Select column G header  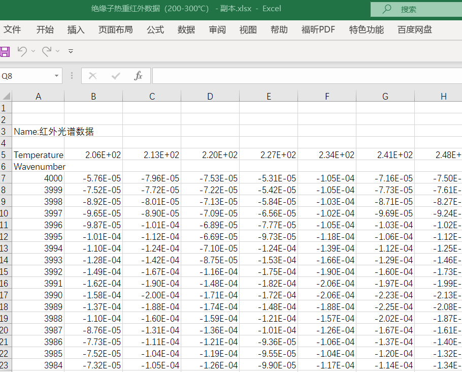pos(385,96)
